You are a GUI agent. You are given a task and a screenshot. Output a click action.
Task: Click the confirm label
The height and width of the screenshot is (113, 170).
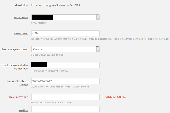[23, 110]
